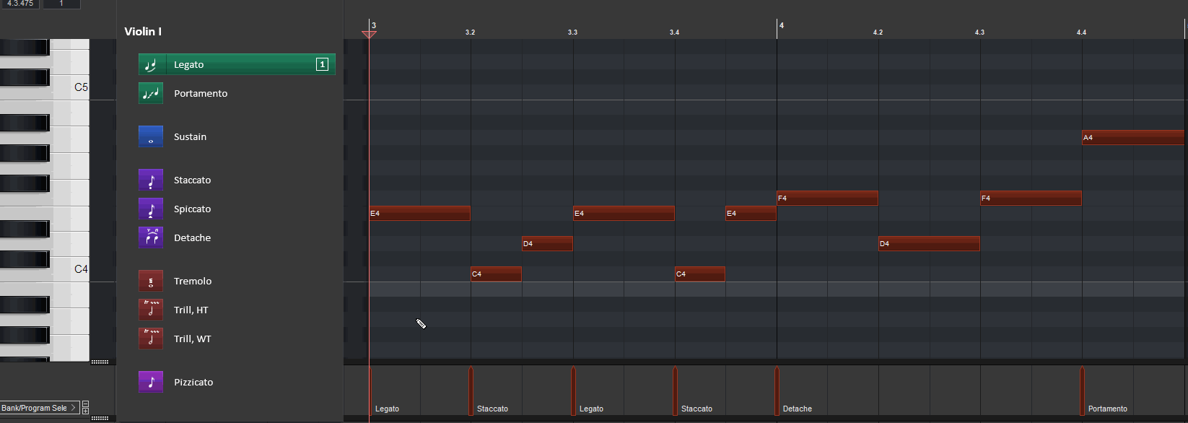Click the field showing value 1 at top
Screen dimensions: 1188x423
[x=61, y=4]
